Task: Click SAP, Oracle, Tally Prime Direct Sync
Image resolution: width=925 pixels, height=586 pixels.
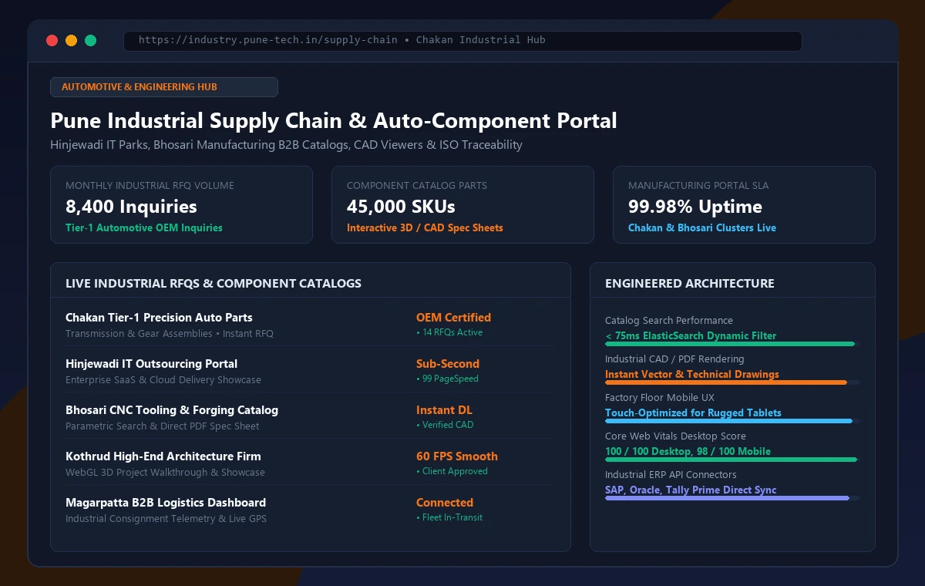Action: (x=691, y=490)
